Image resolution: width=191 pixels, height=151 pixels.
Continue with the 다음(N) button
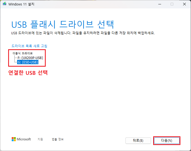point(167,141)
